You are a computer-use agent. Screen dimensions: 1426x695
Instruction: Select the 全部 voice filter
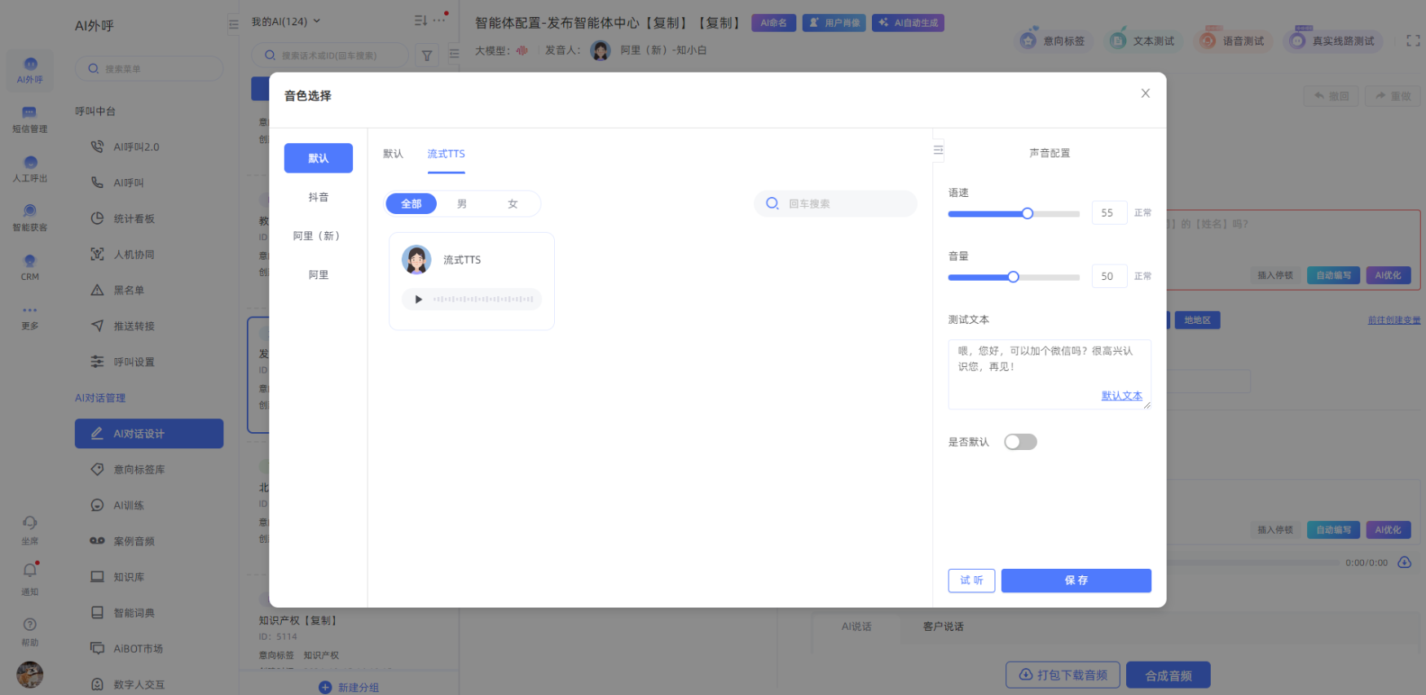click(412, 204)
